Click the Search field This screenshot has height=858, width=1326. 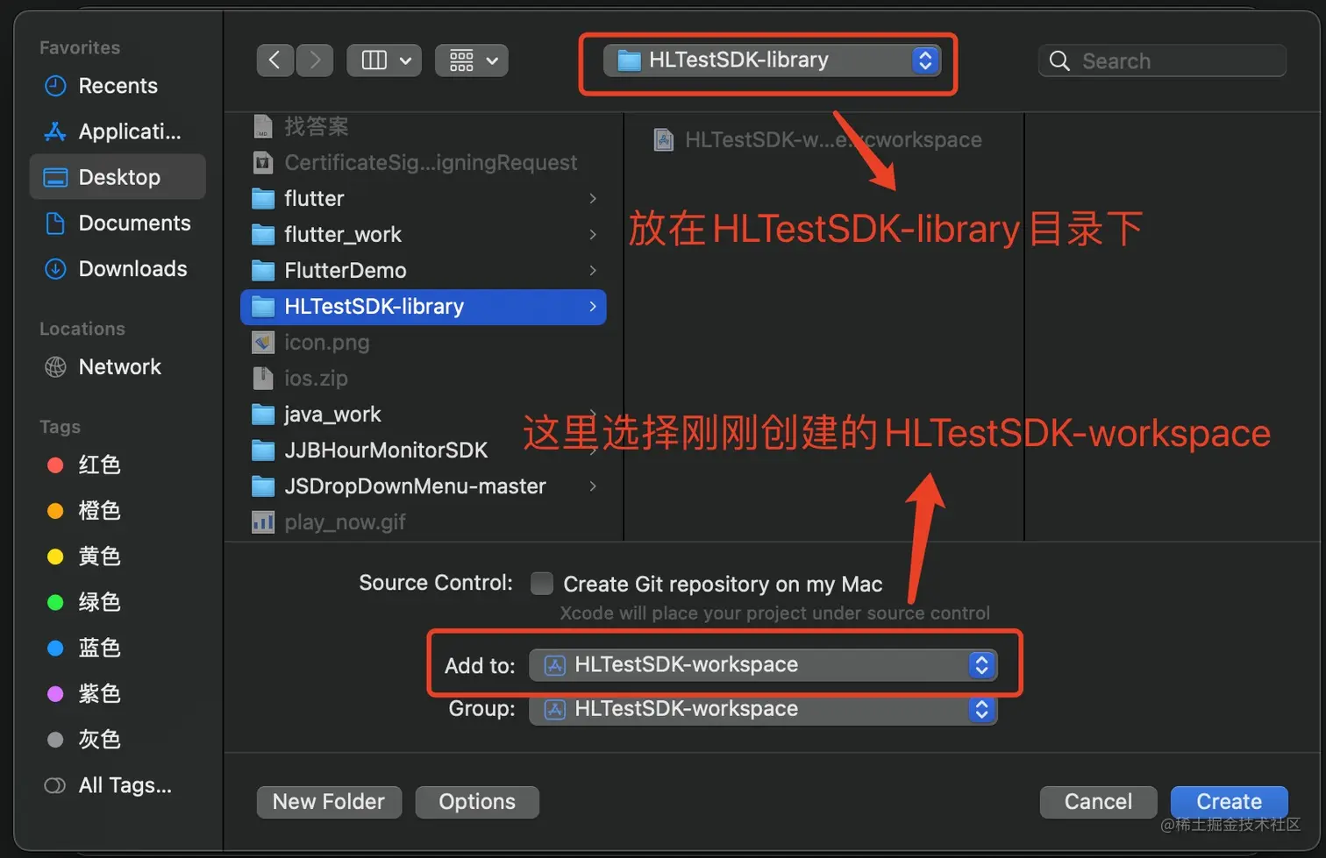coord(1162,60)
